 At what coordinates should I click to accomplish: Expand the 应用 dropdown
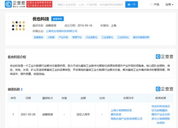pyautogui.click(x=169, y=5)
